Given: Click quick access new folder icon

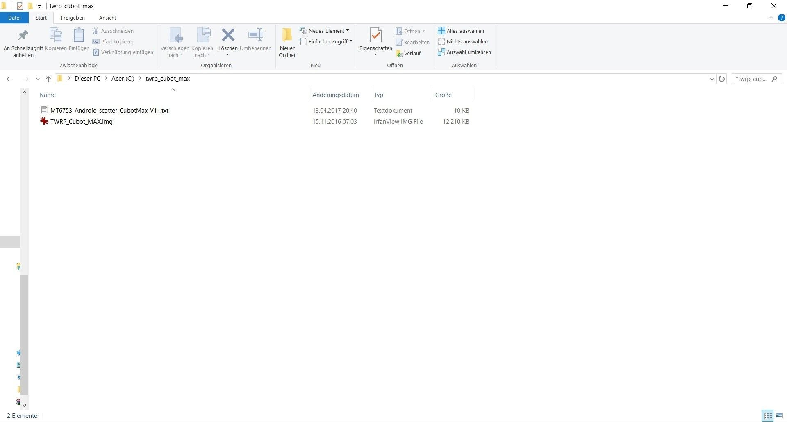Looking at the screenshot, I should pyautogui.click(x=30, y=6).
